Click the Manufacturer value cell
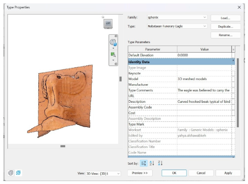 pos(204,85)
